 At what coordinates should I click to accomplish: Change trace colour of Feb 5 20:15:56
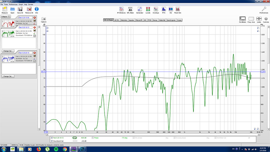click(35, 23)
